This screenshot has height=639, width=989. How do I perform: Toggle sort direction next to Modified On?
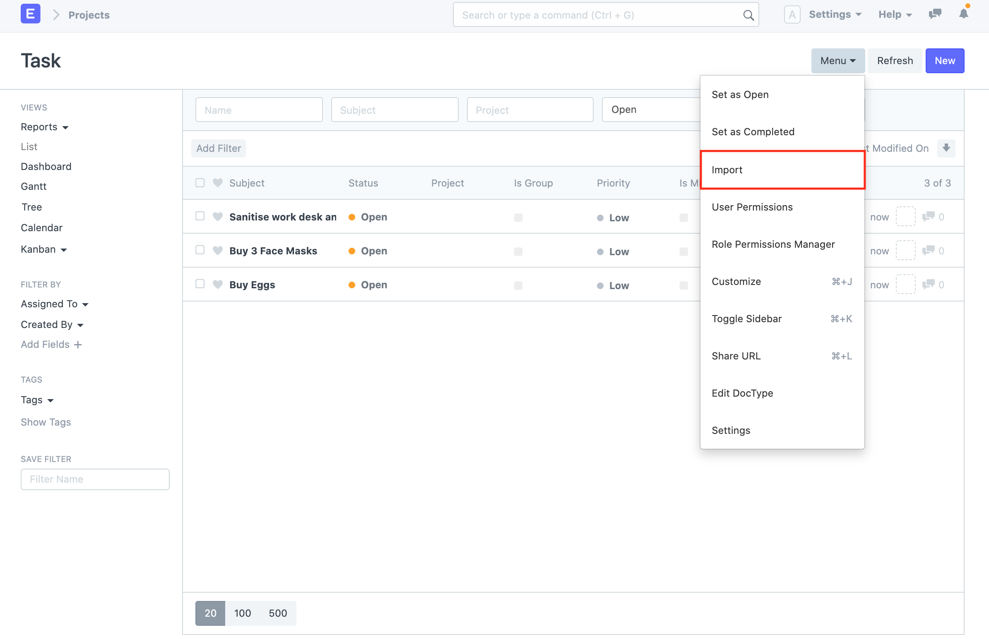[946, 148]
